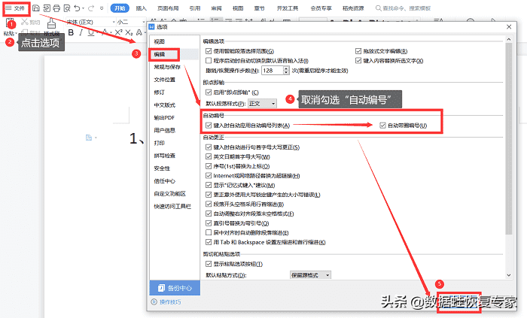Open the 会员专享 ribbon tab
This screenshot has width=527, height=318.
coord(321,8)
